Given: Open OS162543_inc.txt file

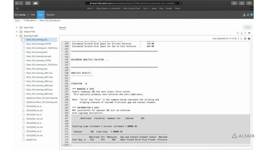Looking at the screenshot, I should coord(34,135).
